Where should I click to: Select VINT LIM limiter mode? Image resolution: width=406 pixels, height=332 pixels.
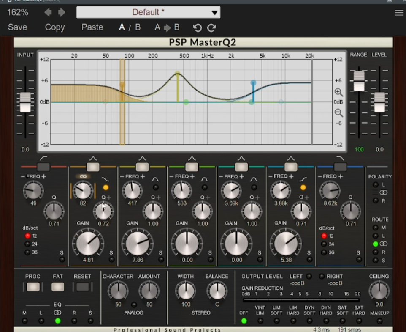(x=260, y=321)
